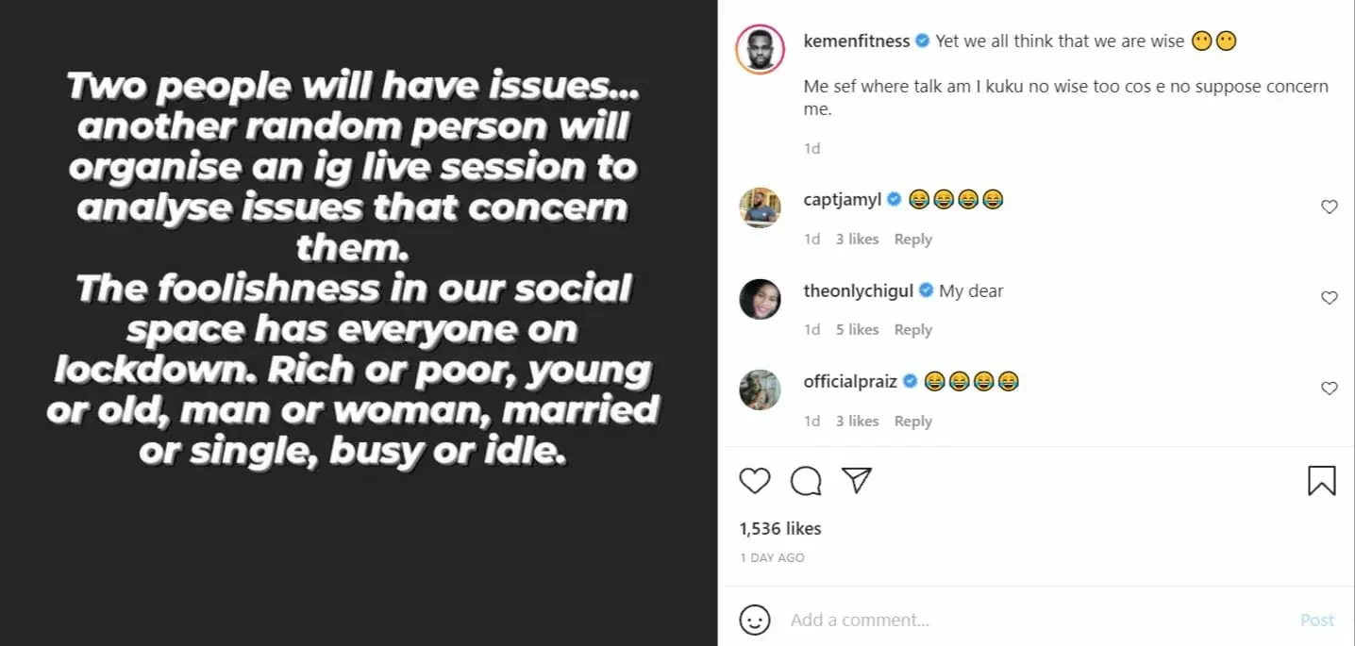Open officialpraiz's avatar
The image size is (1355, 646).
(760, 389)
